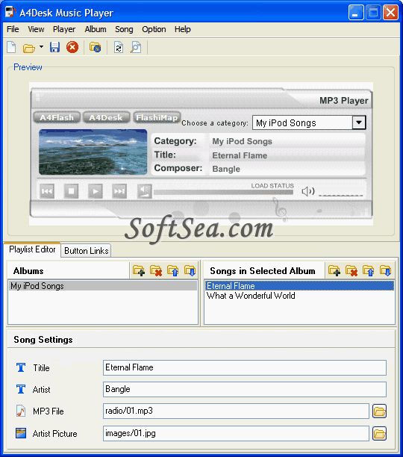Click the New file toolbar icon
The height and width of the screenshot is (457, 403).
(x=11, y=47)
